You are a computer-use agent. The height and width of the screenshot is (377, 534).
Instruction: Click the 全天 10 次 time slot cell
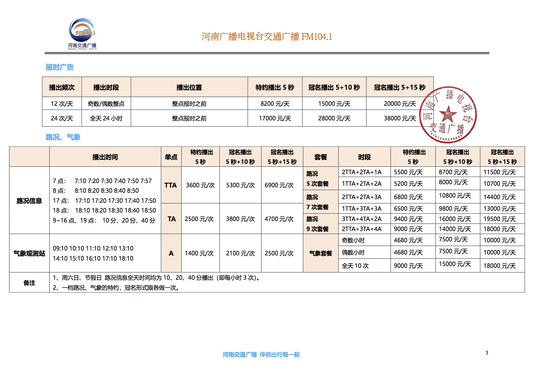pos(355,266)
